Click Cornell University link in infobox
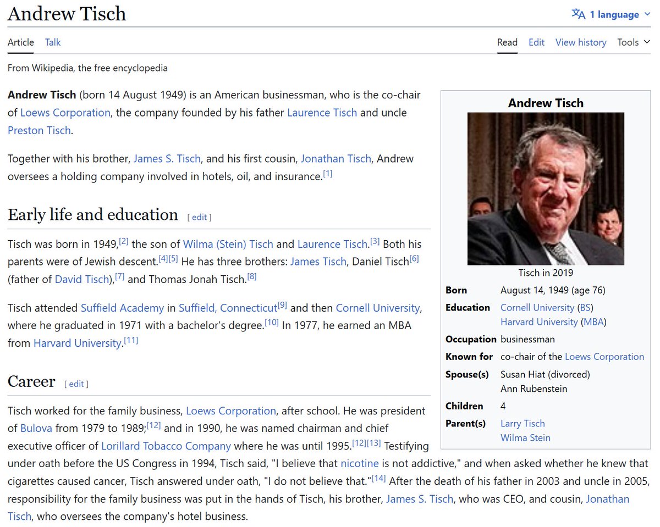660x527 pixels. [537, 308]
